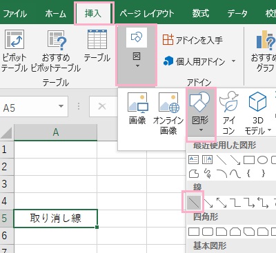Choose the arrow line in 最近使用した図形
This screenshot has height=253, width=276.
235,160
